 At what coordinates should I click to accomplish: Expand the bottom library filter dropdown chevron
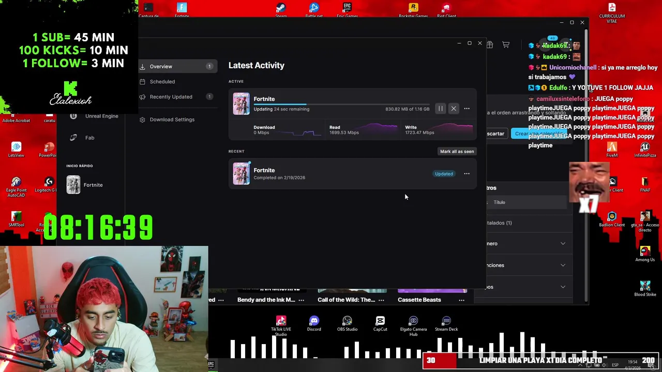point(563,287)
